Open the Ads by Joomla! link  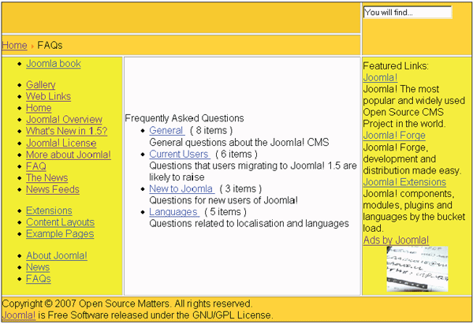coord(396,240)
